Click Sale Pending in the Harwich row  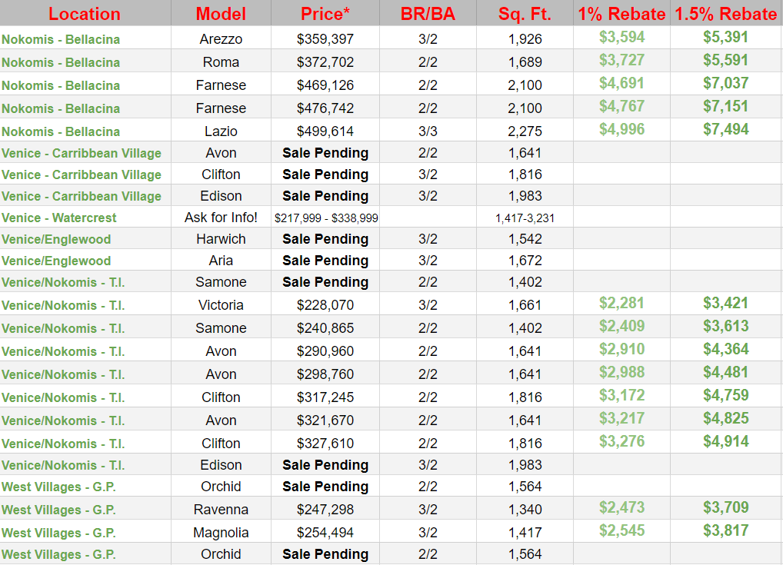click(325, 239)
